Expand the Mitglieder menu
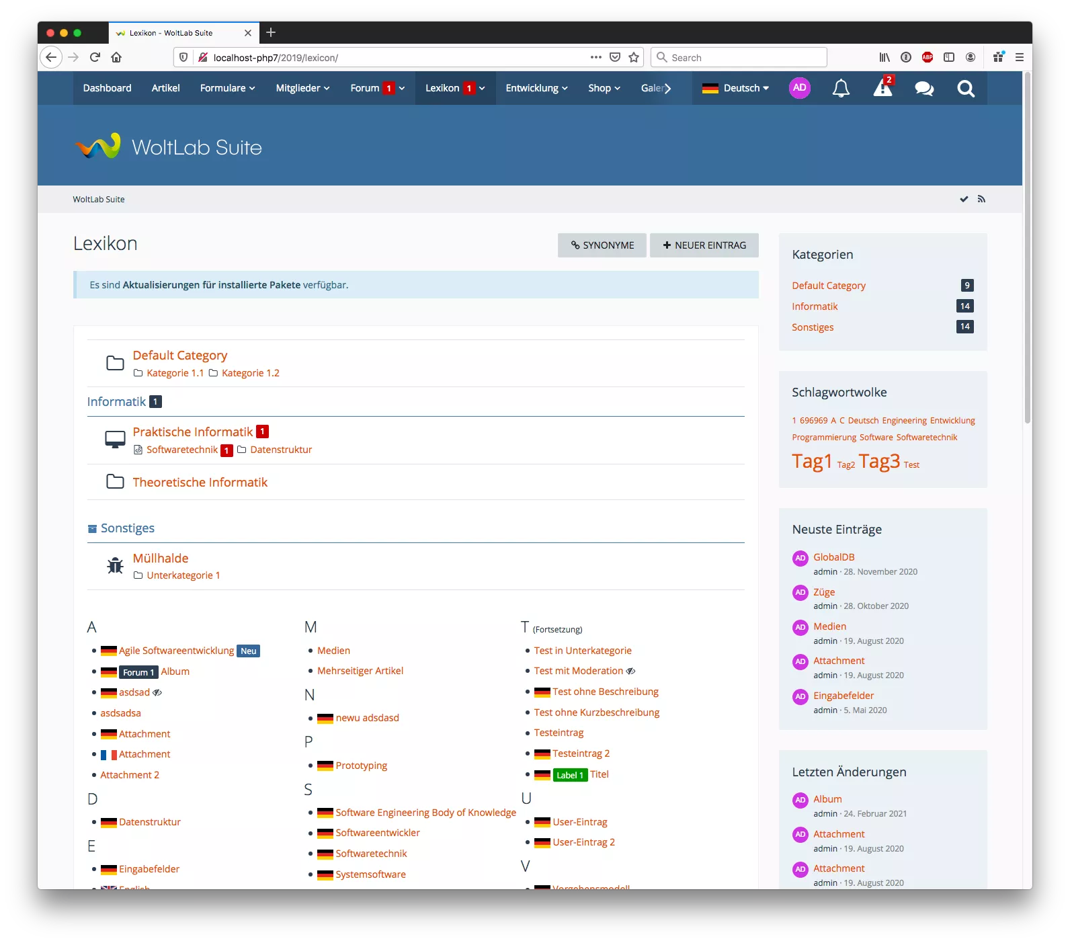The height and width of the screenshot is (943, 1070). [302, 88]
